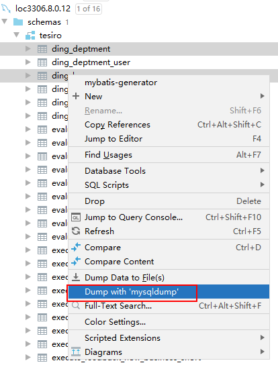Click the Rename... menu entry
Screen dimensions: 278x367
[x=169, y=111]
